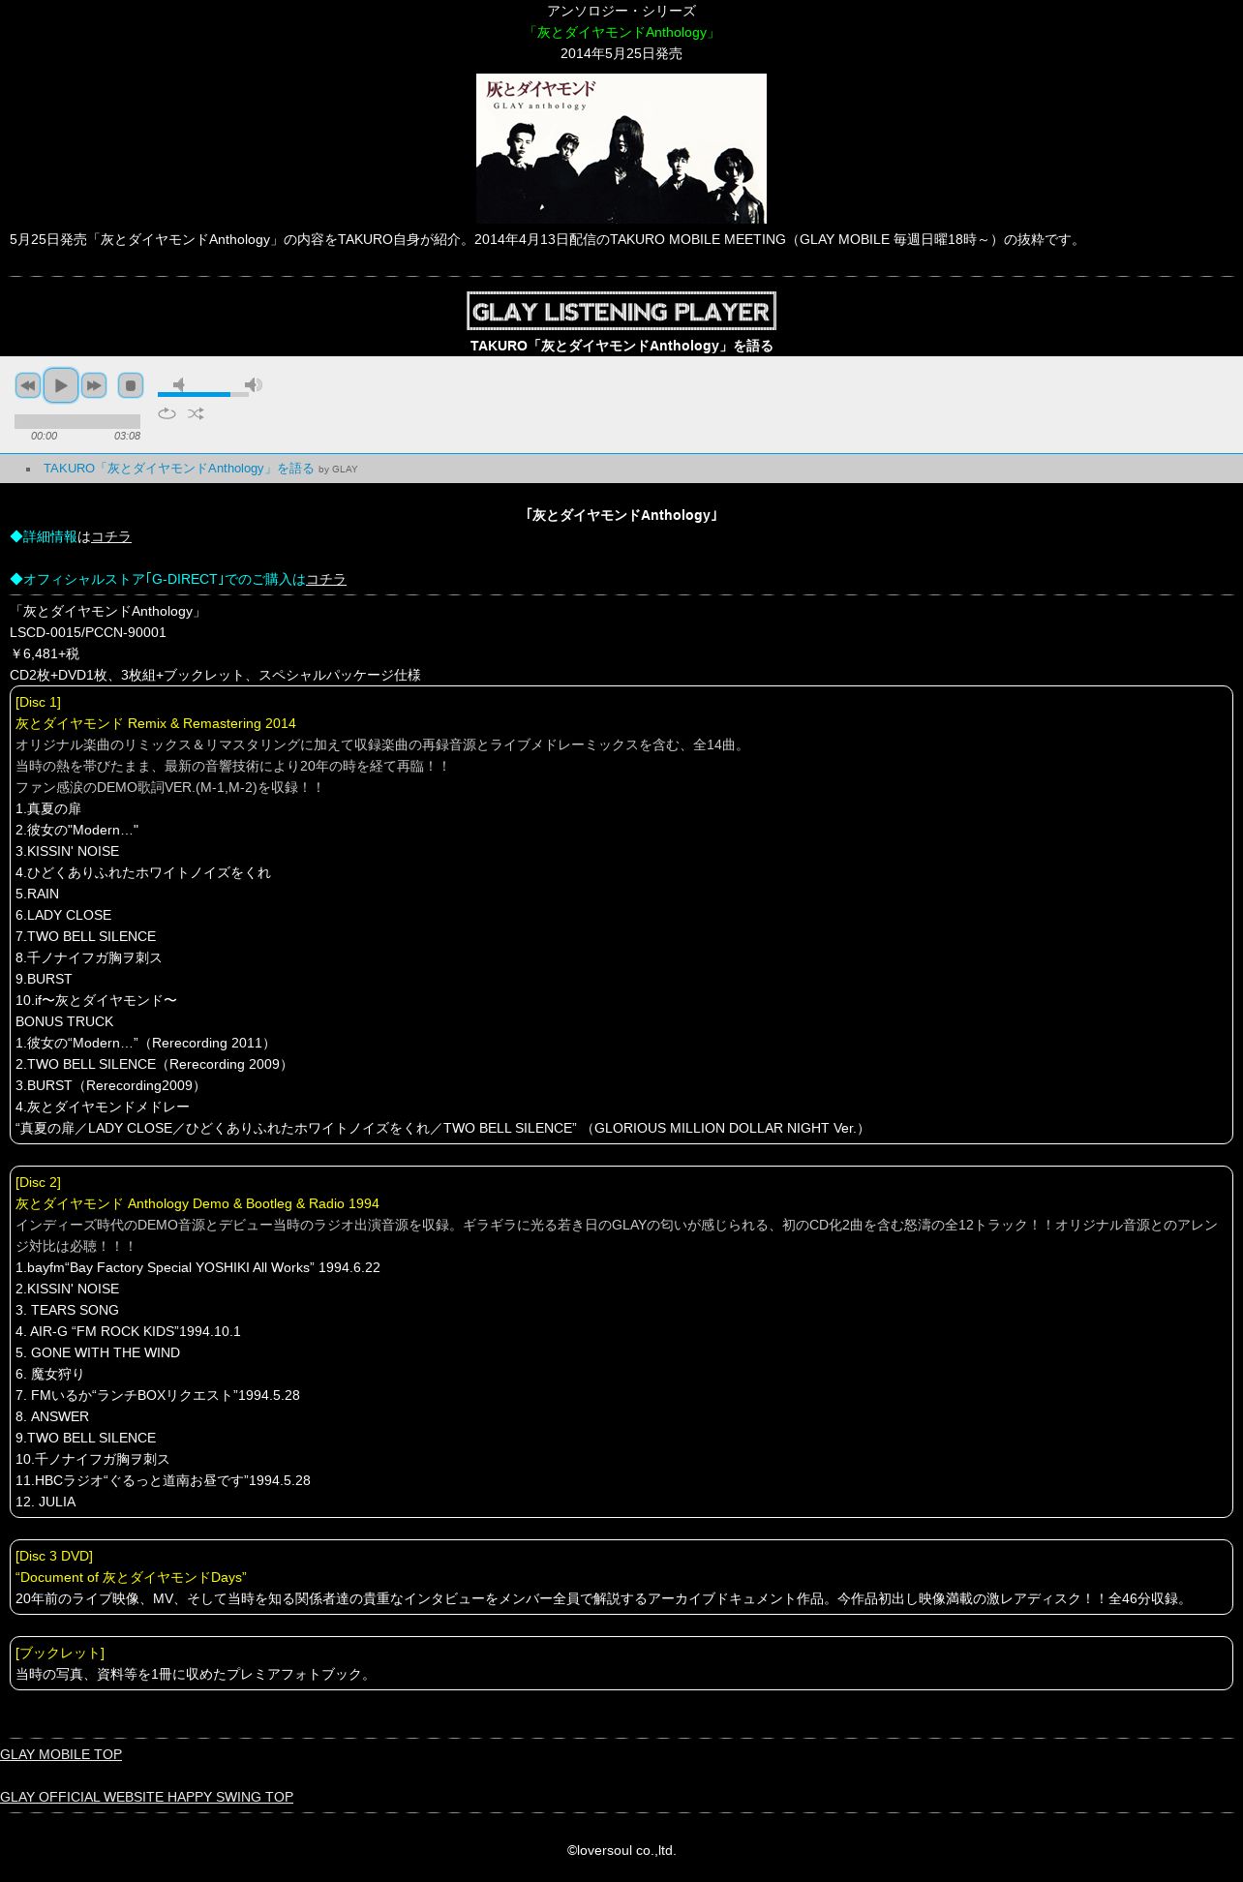
Task: Click 3.BURST（Rerecording2009） bonus track
Action: click(110, 1085)
